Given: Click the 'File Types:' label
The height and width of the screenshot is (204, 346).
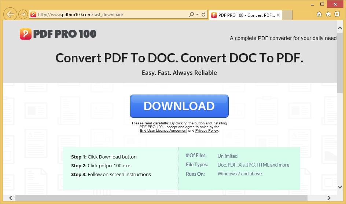Looking at the screenshot, I should [197, 165].
